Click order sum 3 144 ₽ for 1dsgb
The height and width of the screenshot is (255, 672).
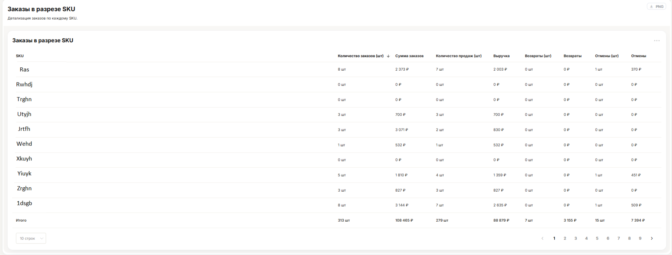pyautogui.click(x=402, y=205)
